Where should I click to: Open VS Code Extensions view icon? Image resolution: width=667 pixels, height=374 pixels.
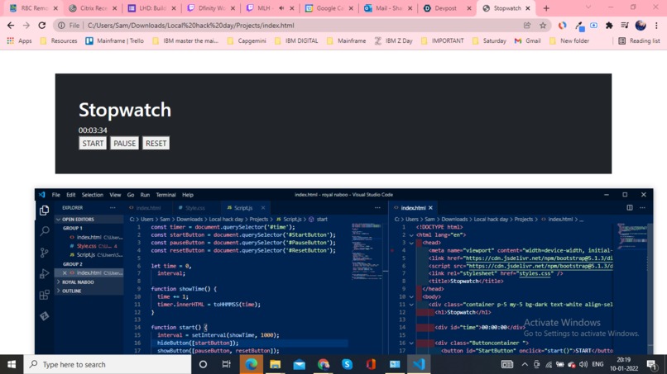coord(44,295)
